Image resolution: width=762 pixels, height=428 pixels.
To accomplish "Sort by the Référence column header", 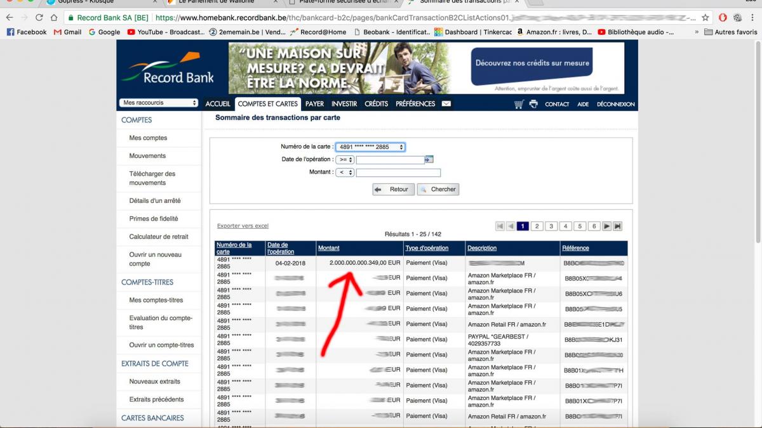I will pos(575,248).
